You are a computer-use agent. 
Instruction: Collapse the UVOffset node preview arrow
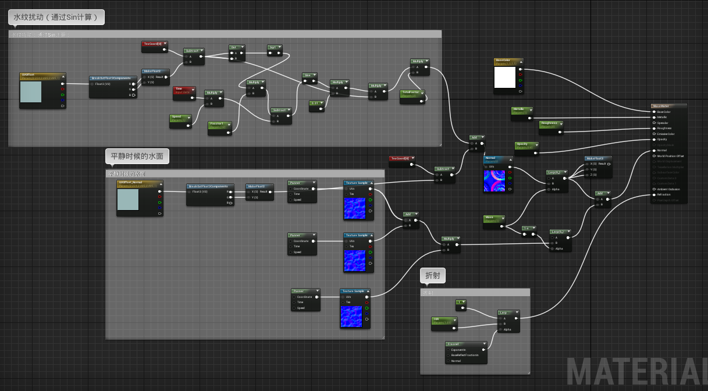[63, 75]
